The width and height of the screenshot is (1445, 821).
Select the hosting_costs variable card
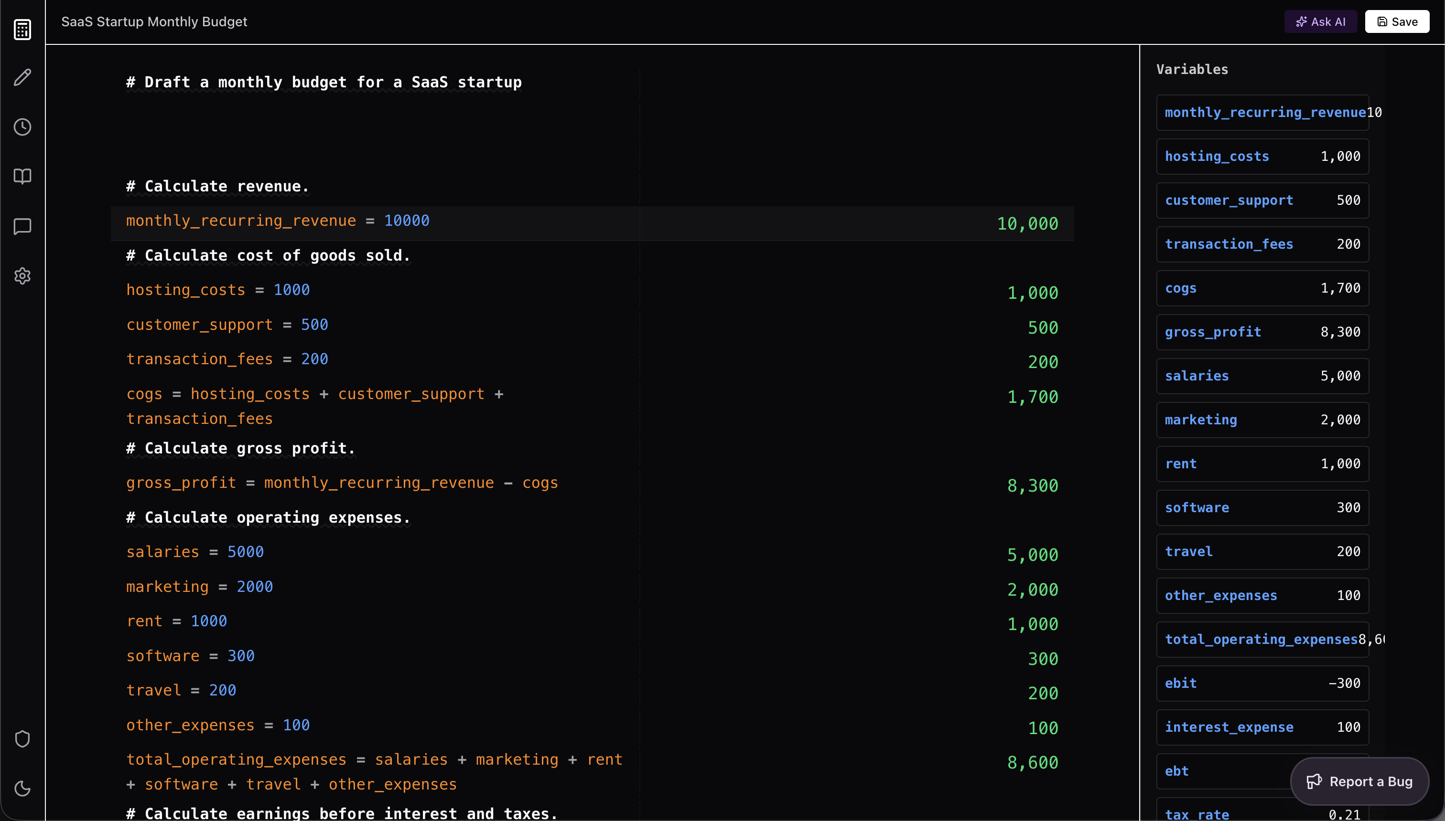pos(1262,156)
